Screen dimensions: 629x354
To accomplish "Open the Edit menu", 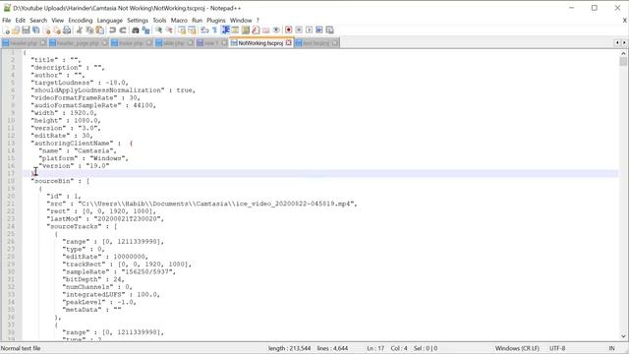I will click(x=20, y=20).
